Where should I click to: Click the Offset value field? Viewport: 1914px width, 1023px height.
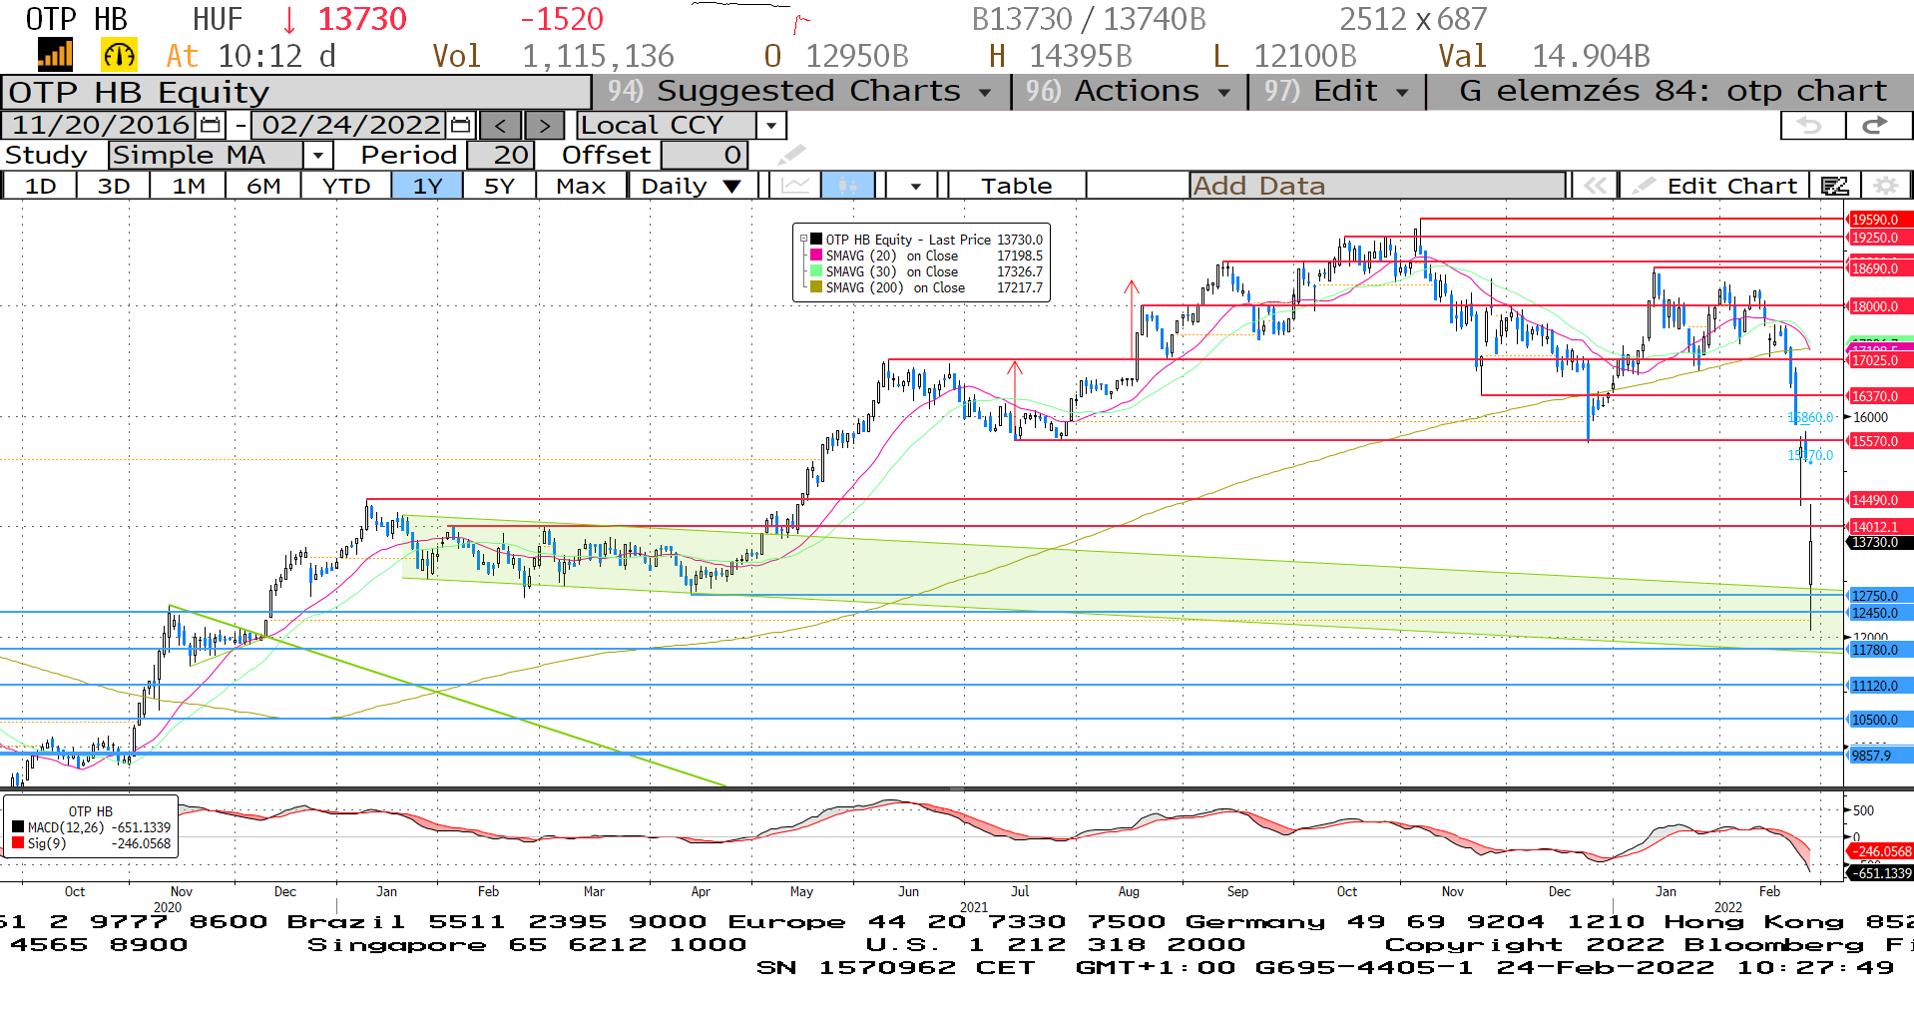click(x=703, y=155)
